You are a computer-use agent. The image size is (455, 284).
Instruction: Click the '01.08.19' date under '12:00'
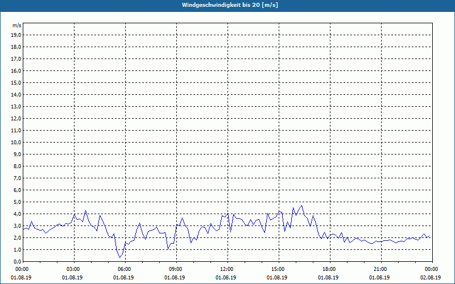pyautogui.click(x=226, y=277)
